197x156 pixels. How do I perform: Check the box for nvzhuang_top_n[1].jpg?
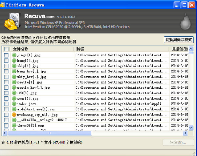[x=6, y=114]
